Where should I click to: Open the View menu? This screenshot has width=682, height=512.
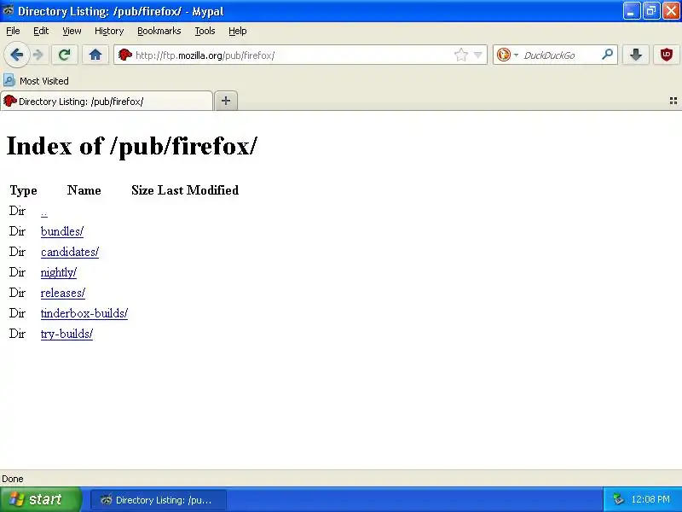coord(72,31)
